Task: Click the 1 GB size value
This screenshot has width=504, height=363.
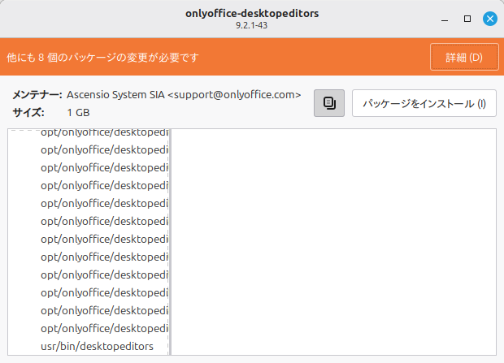Action: tap(80, 112)
